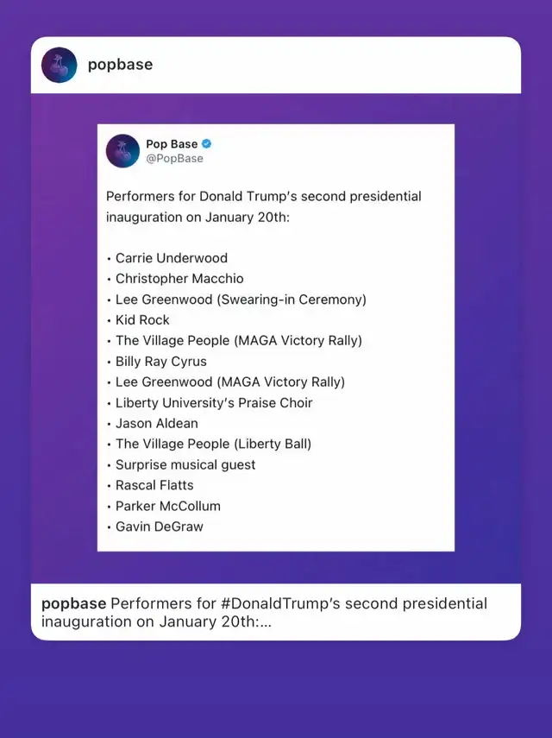Open the @PopBase handle
Viewport: 552px width, 738px height.
coord(174,159)
